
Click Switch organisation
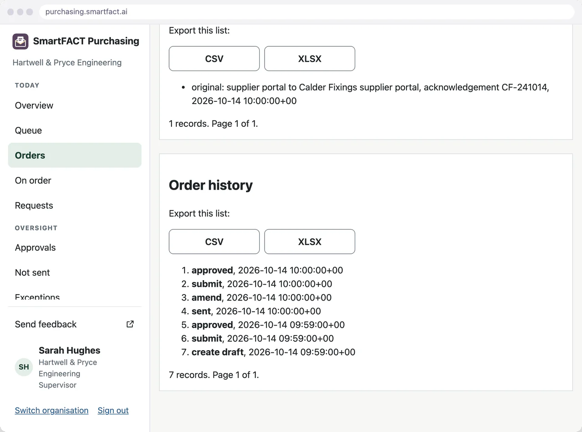(52, 410)
